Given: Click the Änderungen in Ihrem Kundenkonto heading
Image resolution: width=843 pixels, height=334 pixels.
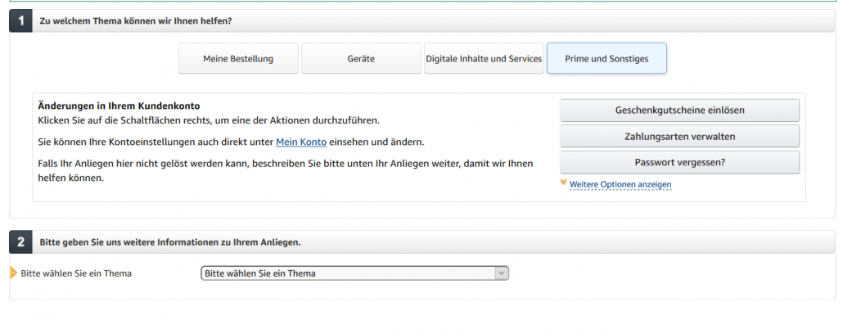Looking at the screenshot, I should point(119,106).
